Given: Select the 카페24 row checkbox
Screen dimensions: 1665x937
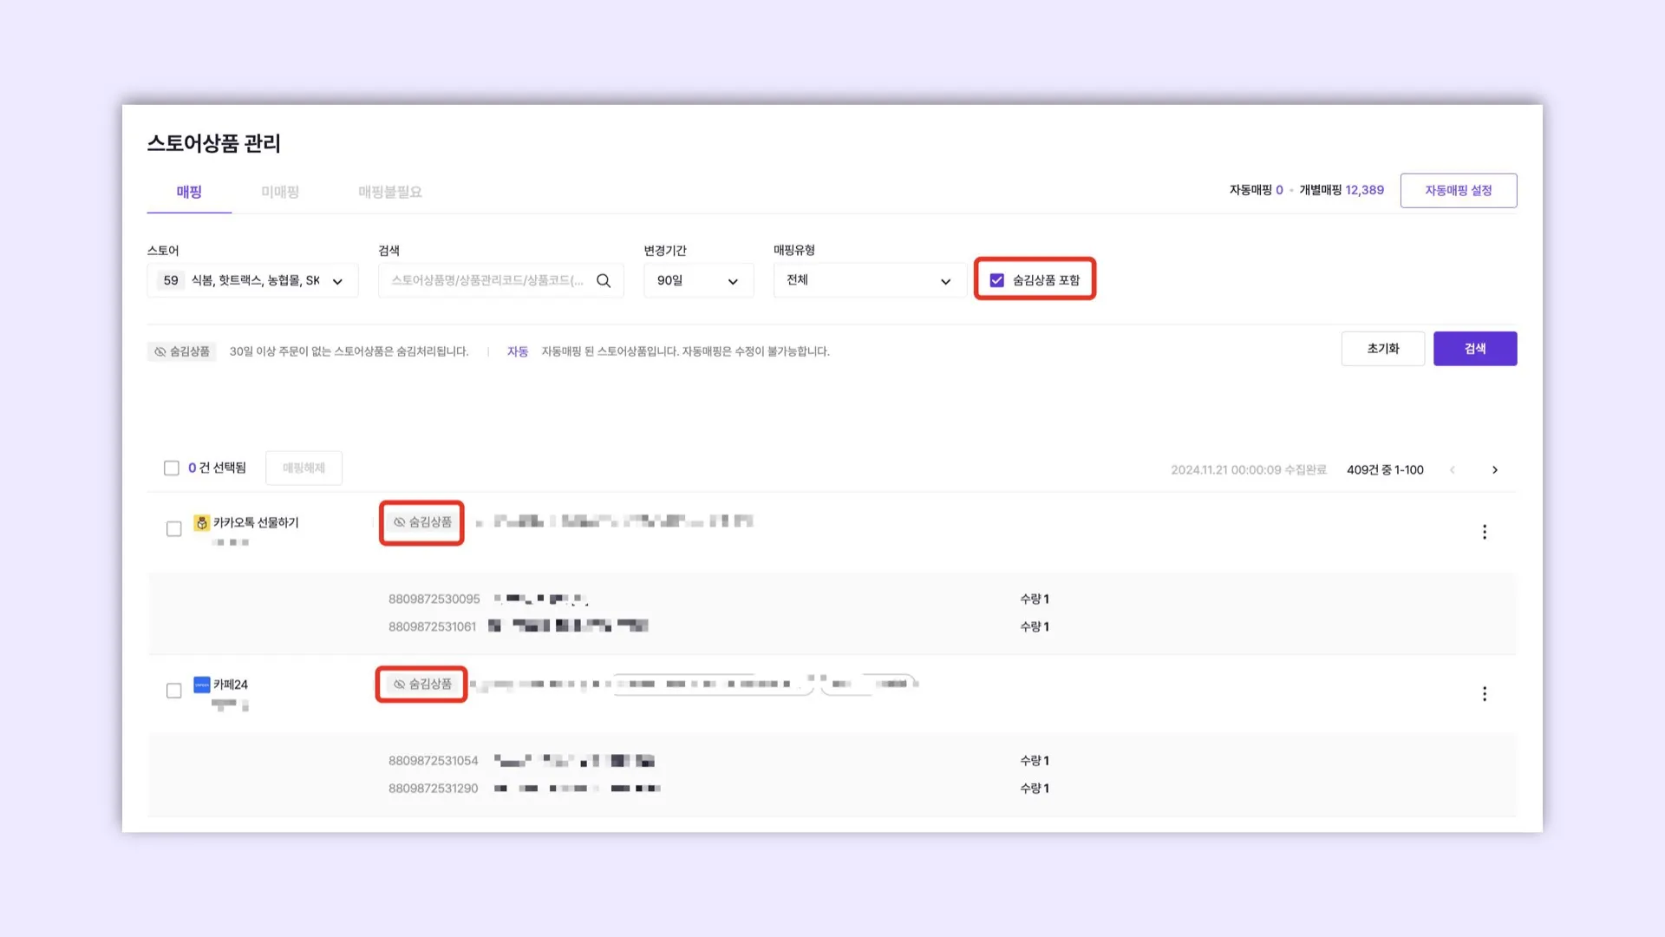Looking at the screenshot, I should pyautogui.click(x=173, y=691).
